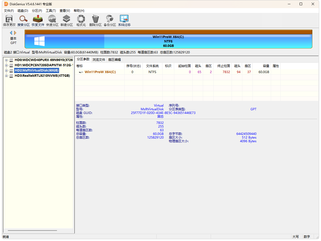Click the 新建分区 toolbar icon

pyautogui.click(x=67, y=21)
